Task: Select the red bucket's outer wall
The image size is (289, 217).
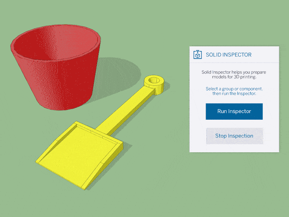Action: pos(61,83)
